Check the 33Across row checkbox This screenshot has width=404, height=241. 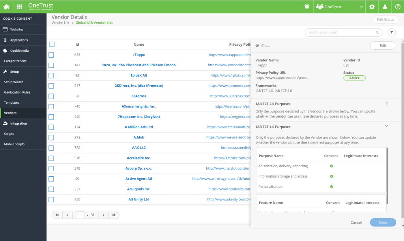point(51,96)
